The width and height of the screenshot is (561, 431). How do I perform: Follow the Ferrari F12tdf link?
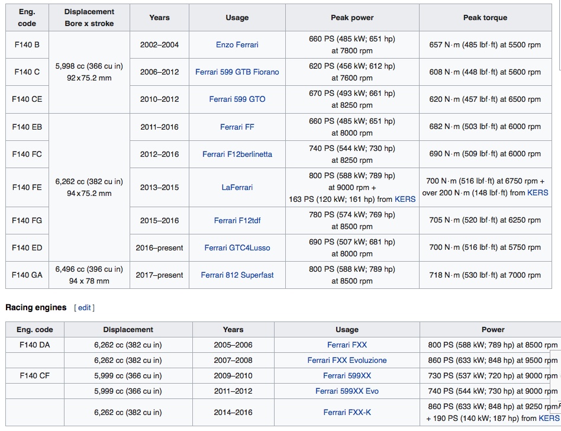(x=237, y=220)
